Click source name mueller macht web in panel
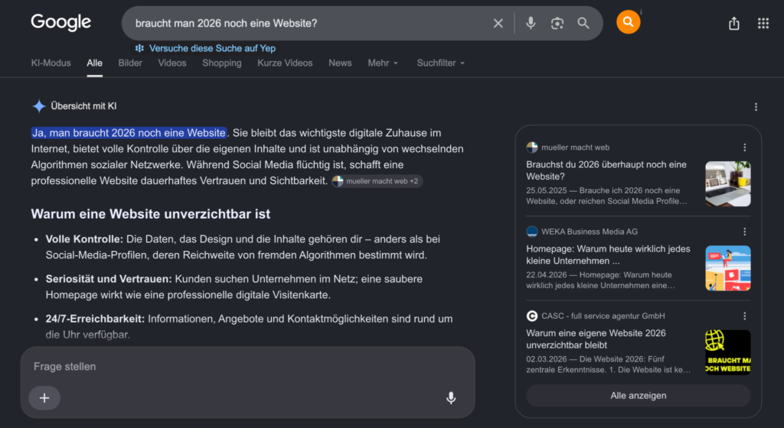Screen dimensions: 784x428 pos(576,148)
